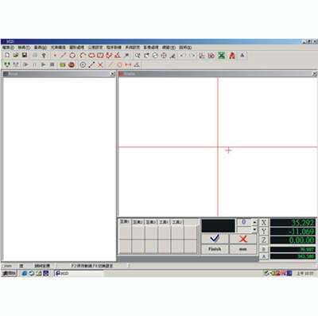Click the Save floppy disk icon
The width and height of the screenshot is (318, 316).
tap(25, 55)
